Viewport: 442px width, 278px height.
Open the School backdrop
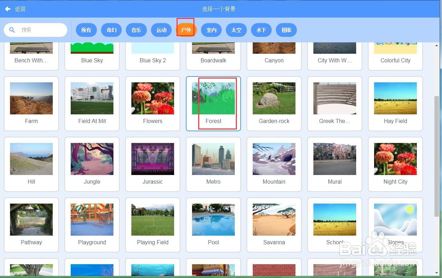point(335,225)
